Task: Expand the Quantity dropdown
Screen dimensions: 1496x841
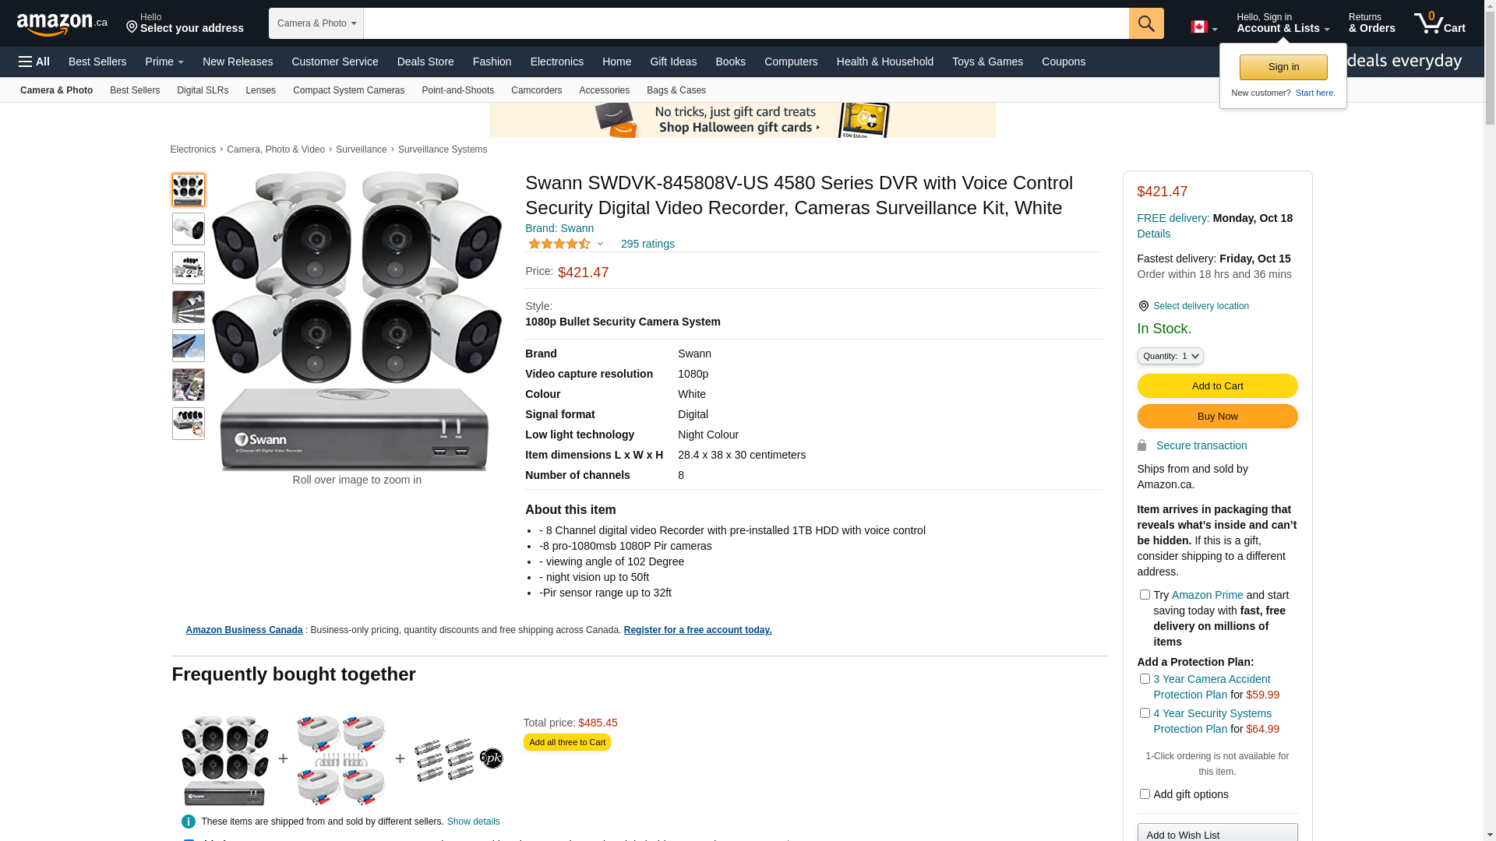Action: [1170, 356]
